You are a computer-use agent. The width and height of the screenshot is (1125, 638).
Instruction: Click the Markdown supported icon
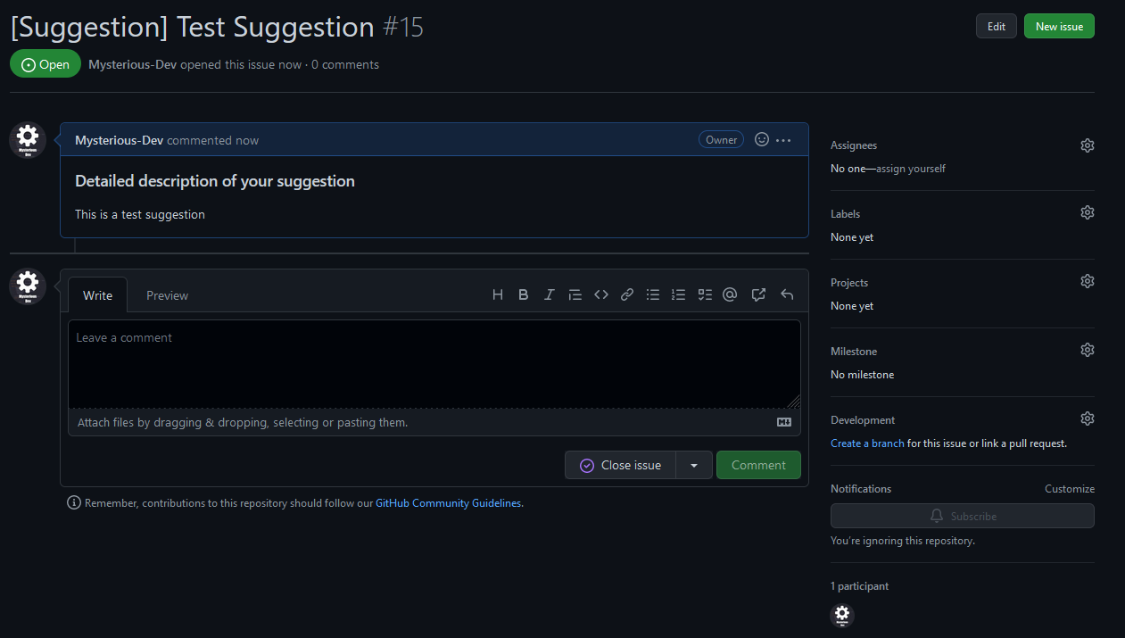point(784,422)
